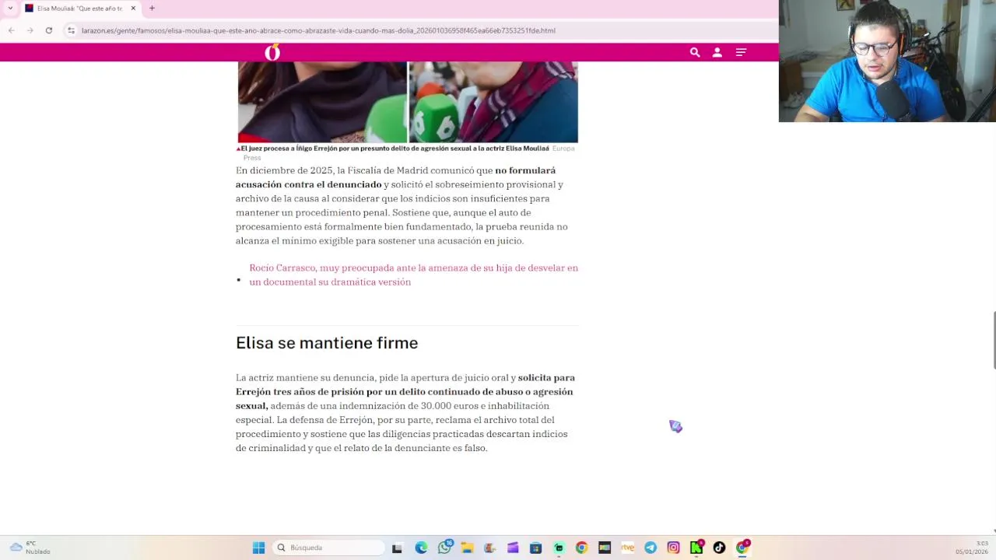Open the Windows Start menu
Screen dimensions: 996x560
click(258, 548)
